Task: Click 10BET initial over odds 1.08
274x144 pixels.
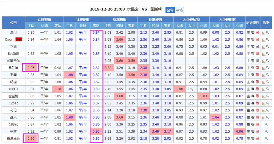Action: [180, 89]
